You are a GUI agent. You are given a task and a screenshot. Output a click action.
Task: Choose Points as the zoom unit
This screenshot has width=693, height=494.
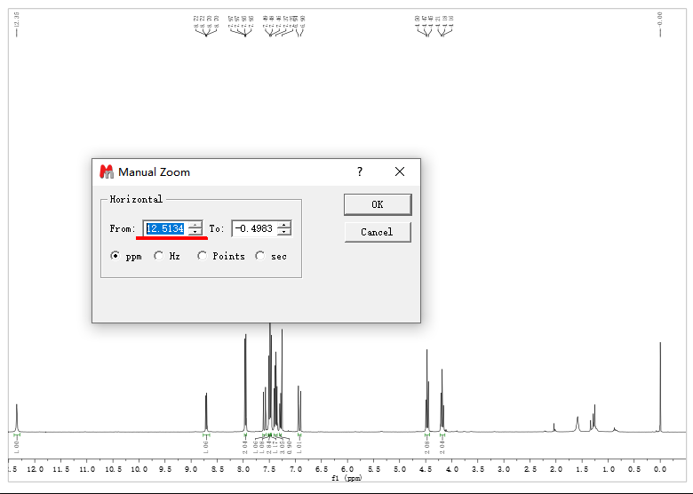click(x=203, y=256)
